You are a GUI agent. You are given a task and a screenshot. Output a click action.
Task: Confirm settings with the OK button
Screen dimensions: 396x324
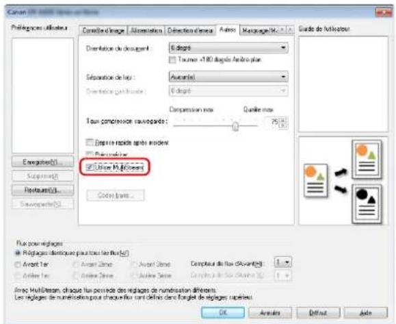(x=223, y=312)
